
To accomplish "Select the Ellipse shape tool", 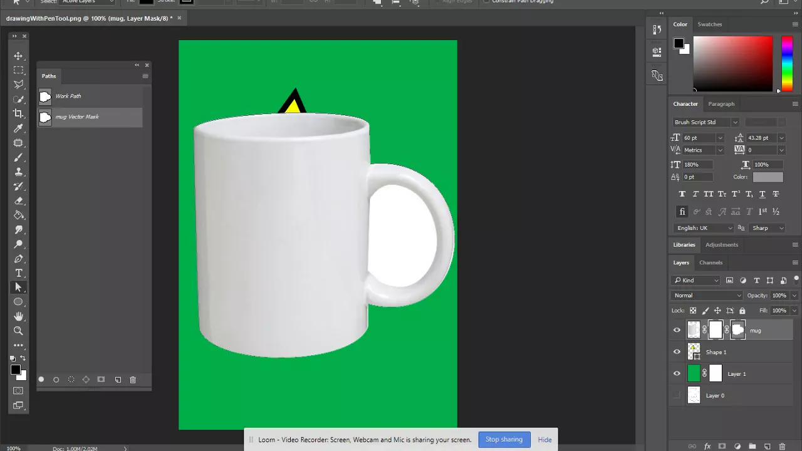I will pyautogui.click(x=18, y=302).
